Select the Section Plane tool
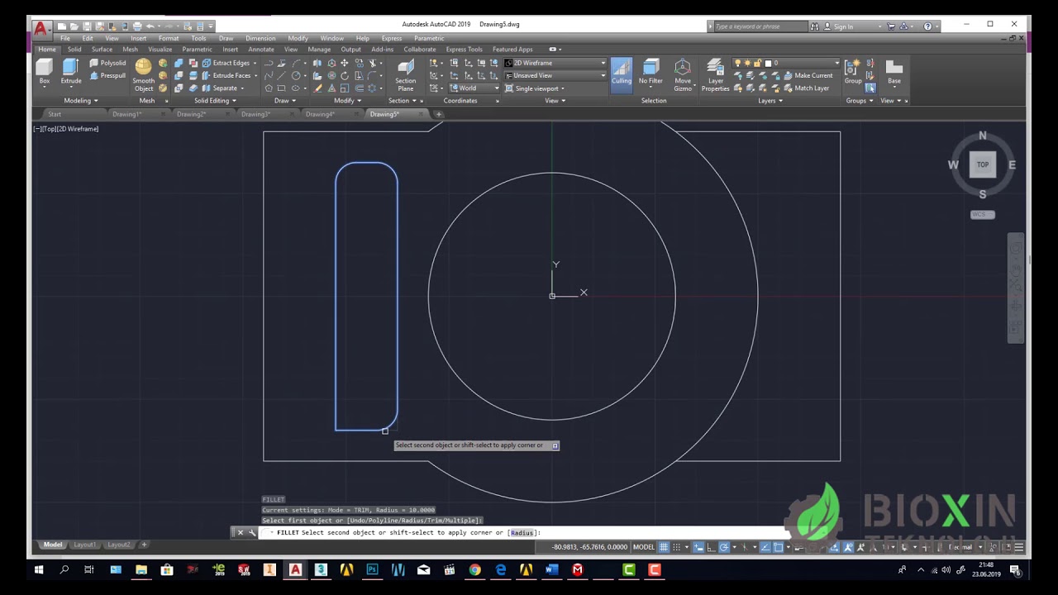 tap(405, 74)
